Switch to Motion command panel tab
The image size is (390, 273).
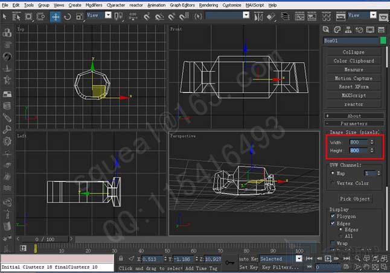359,30
